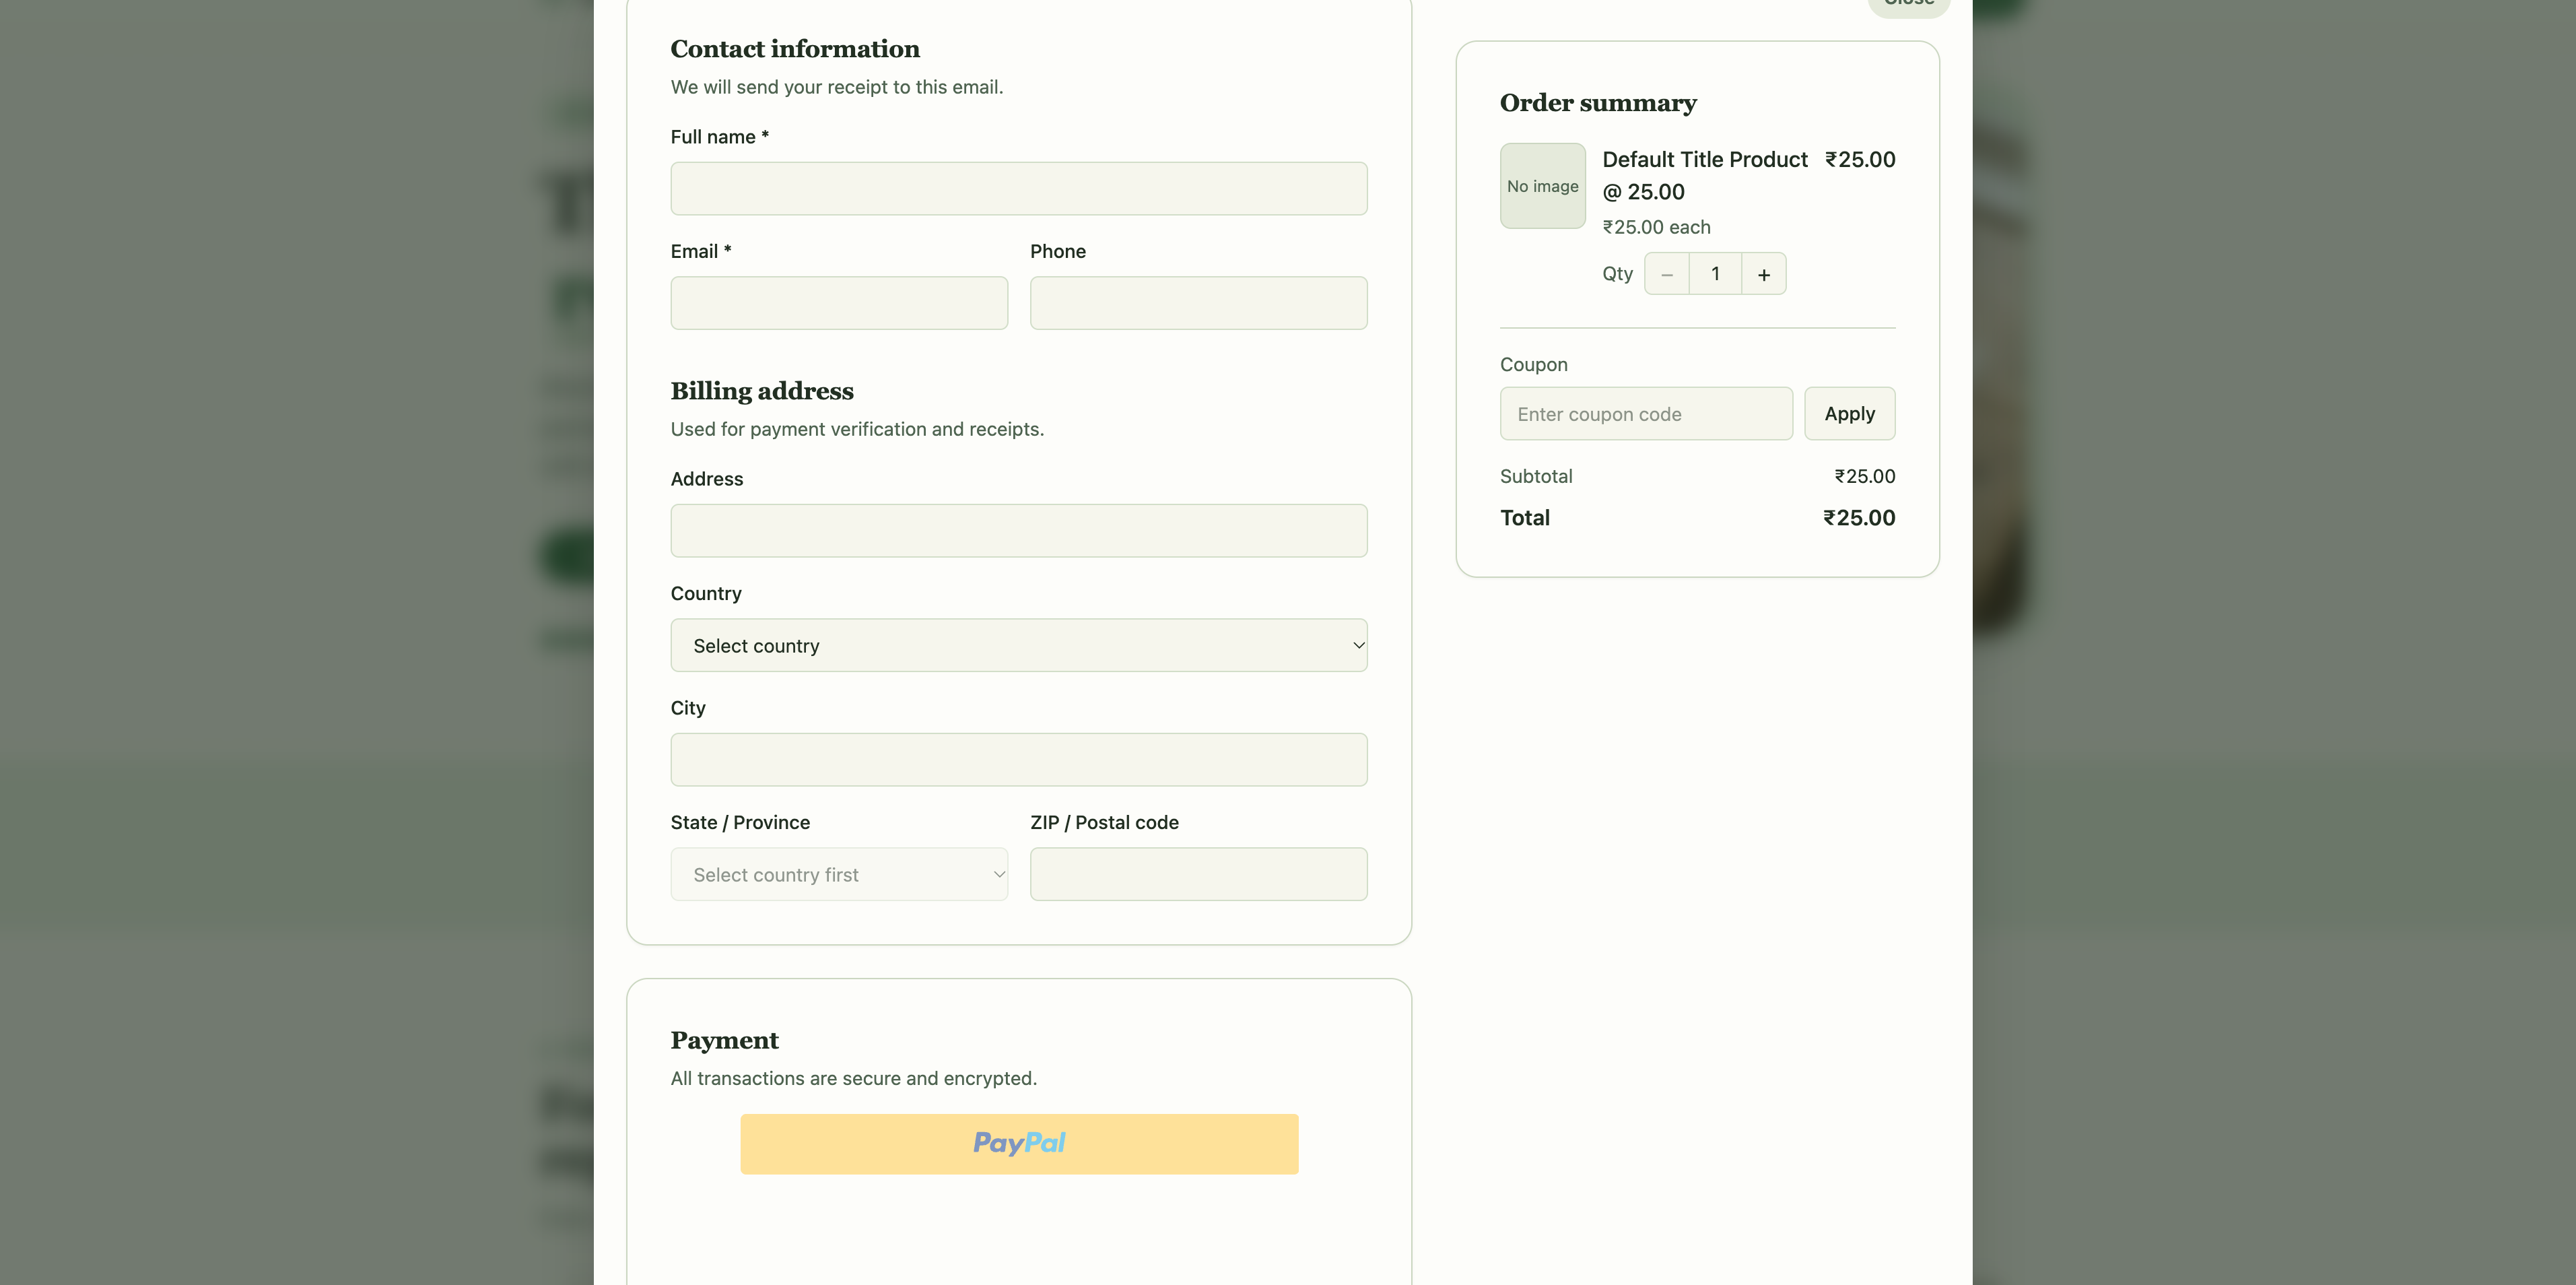This screenshot has width=2576, height=1285.
Task: Open the Select country dropdown
Action: coord(1019,645)
